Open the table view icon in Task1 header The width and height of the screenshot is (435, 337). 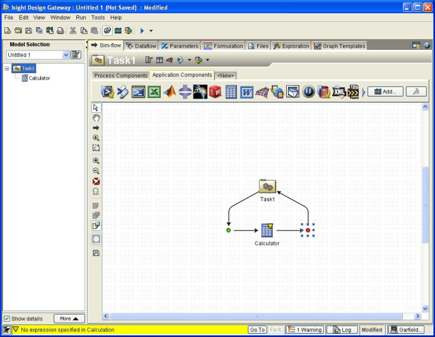coord(159,60)
